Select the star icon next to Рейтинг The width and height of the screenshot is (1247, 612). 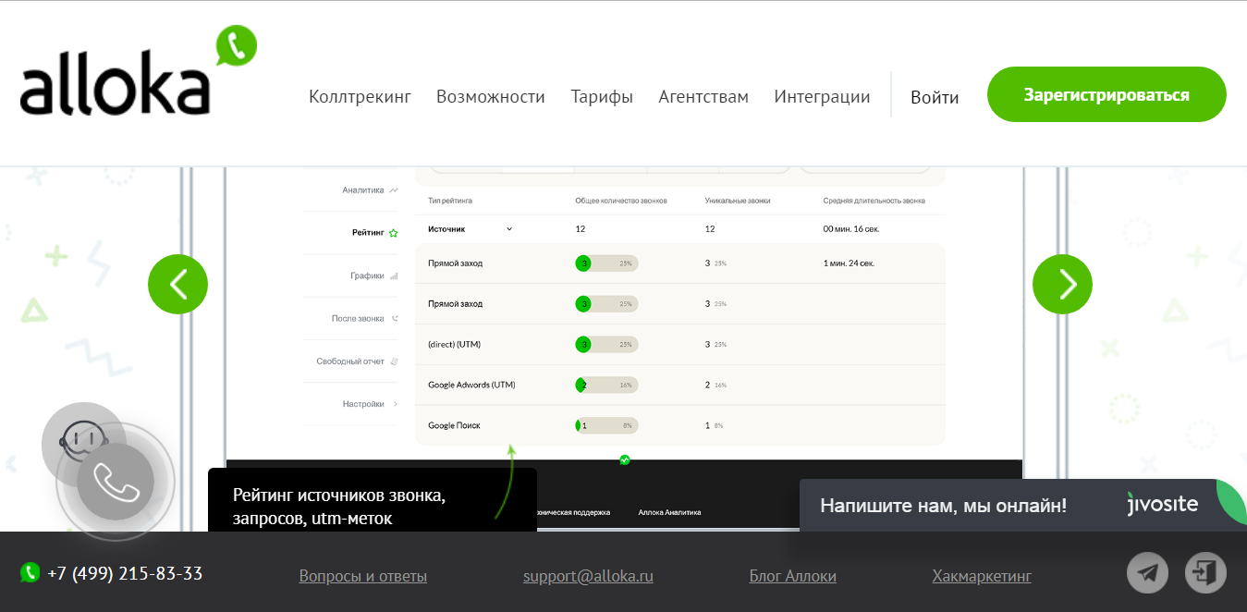394,232
